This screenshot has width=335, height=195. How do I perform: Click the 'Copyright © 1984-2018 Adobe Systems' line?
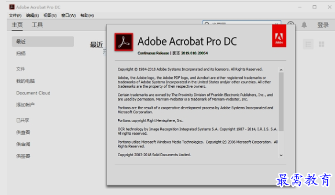(x=190, y=69)
